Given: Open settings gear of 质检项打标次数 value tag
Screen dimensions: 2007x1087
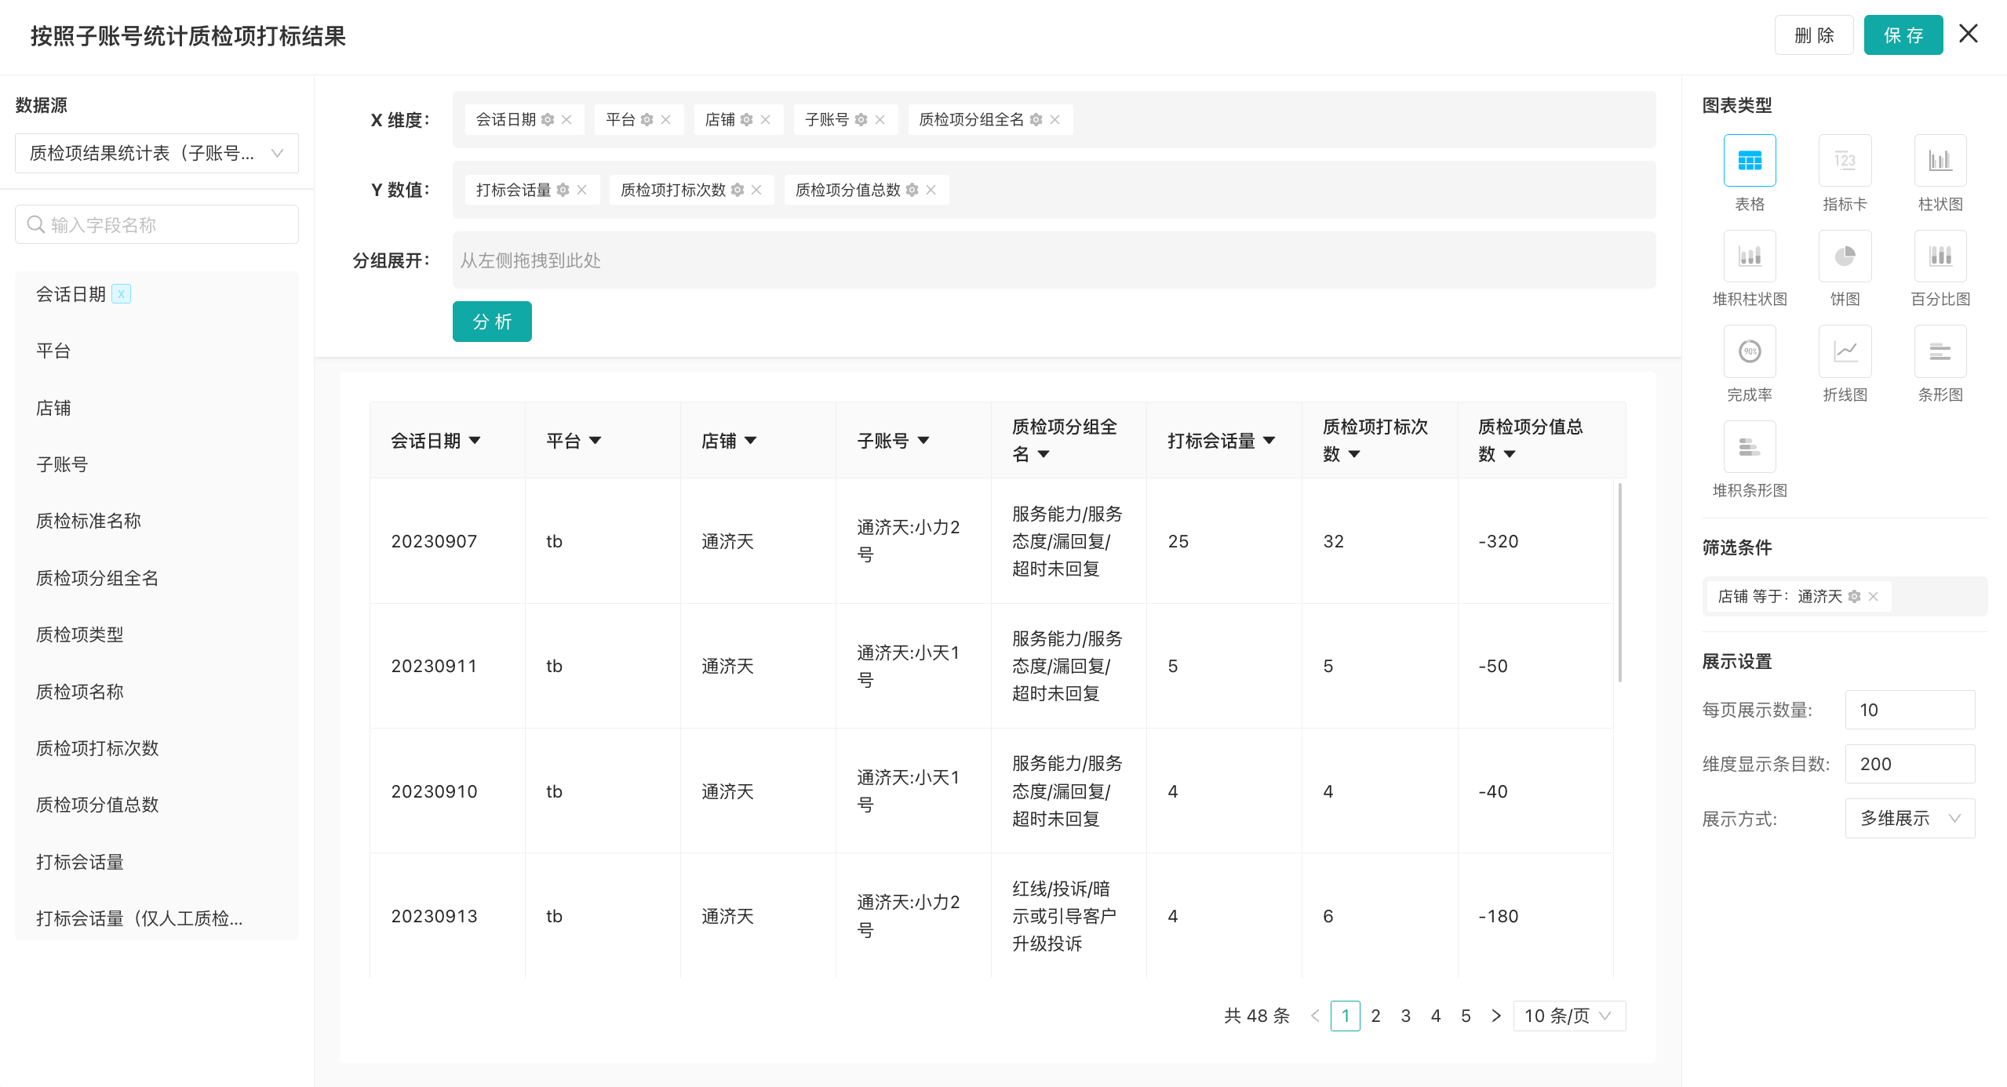Looking at the screenshot, I should pos(738,190).
